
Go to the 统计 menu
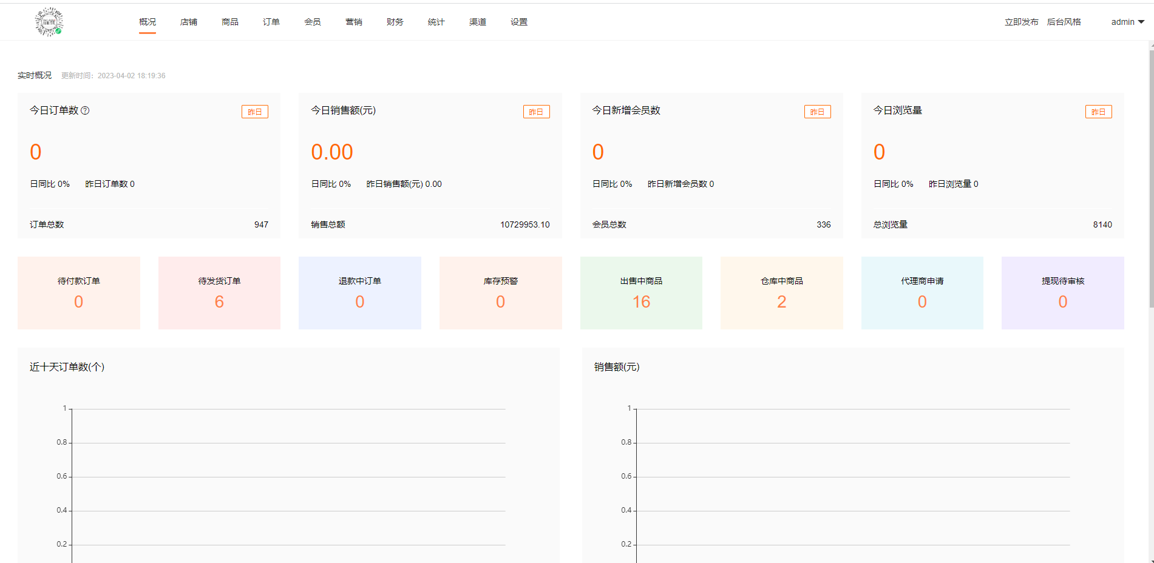coord(436,22)
